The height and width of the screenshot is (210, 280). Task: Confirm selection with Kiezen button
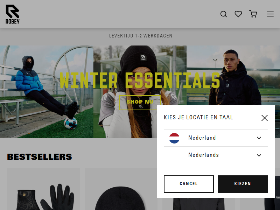pyautogui.click(x=243, y=184)
